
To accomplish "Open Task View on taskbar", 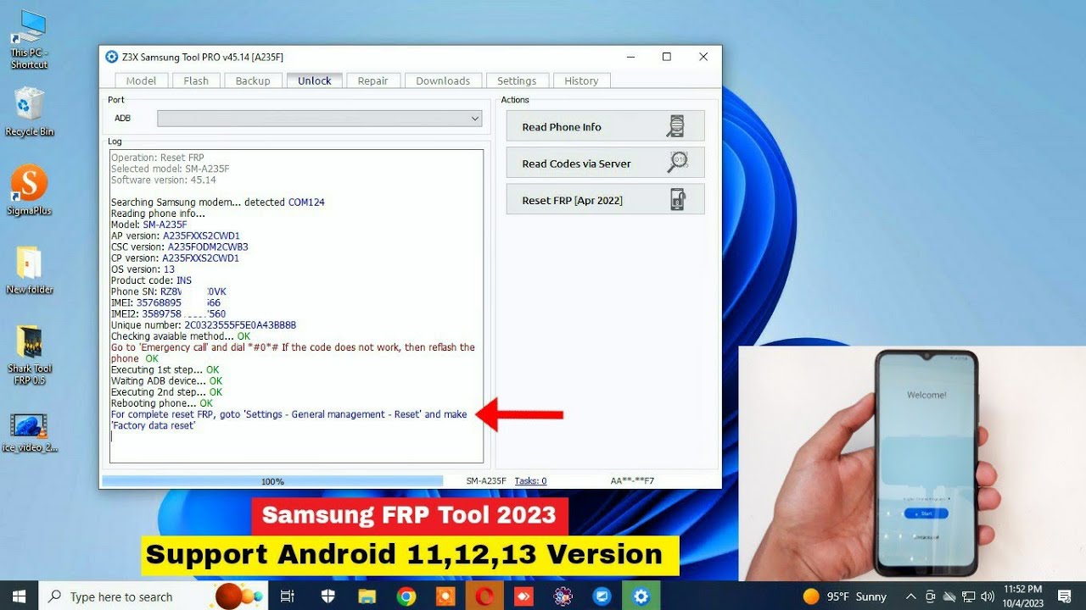I will (288, 596).
